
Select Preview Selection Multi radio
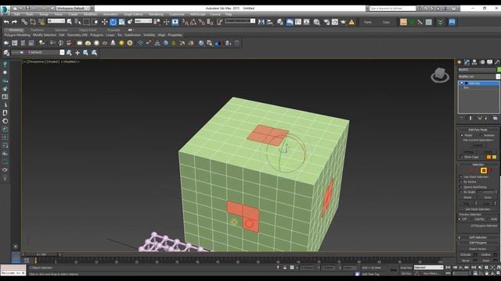pyautogui.click(x=488, y=219)
